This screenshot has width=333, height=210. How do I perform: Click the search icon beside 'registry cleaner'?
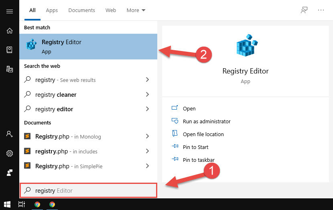coord(27,94)
